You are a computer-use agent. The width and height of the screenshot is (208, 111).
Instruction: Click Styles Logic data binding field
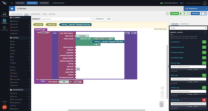pyautogui.click(x=188, y=79)
